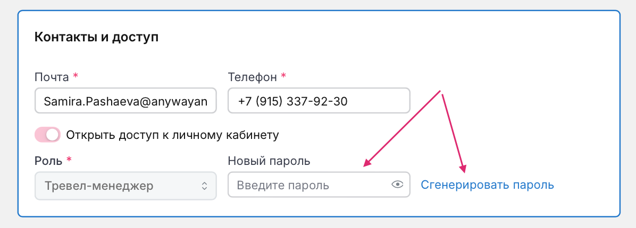Click the eye icon to show password
Image resolution: width=636 pixels, height=228 pixels.
click(x=398, y=185)
